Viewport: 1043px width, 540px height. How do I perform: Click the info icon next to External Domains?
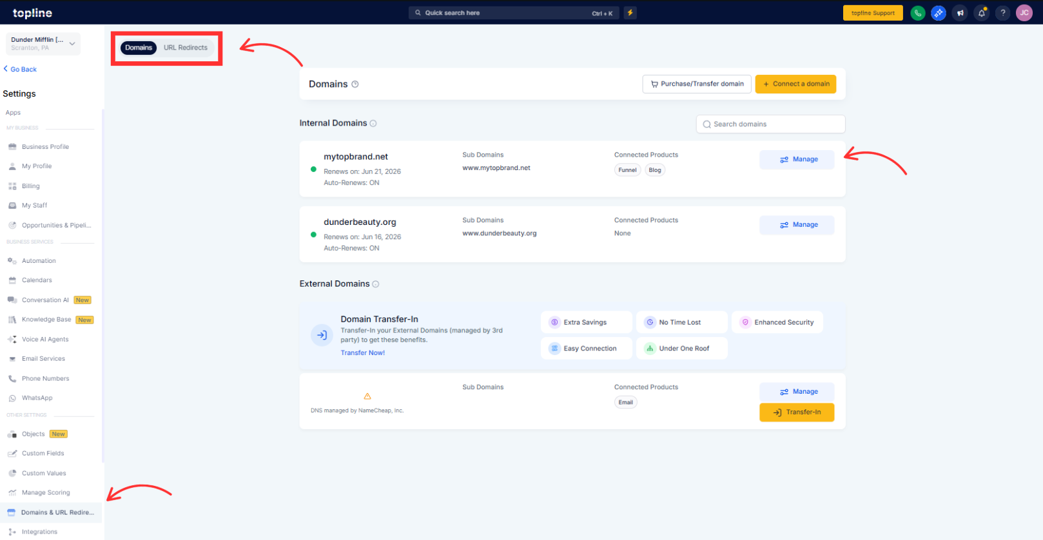(x=376, y=284)
